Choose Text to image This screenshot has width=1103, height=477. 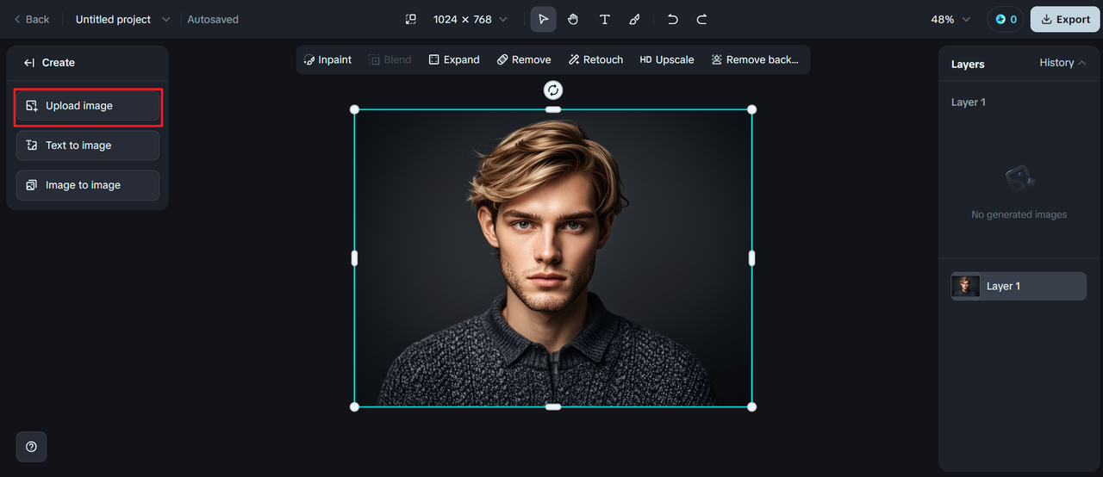click(88, 146)
